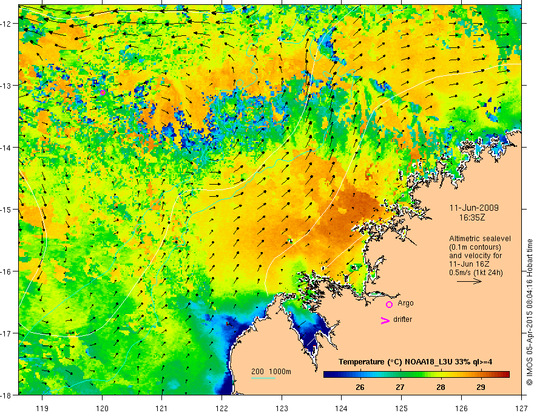This screenshot has width=534, height=413.
Task: Click longitude label 127 on bottom axis
Action: pos(521,408)
